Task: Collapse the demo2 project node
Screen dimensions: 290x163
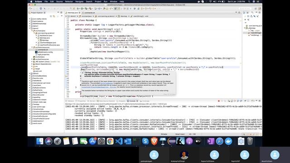Action: pyautogui.click(x=29, y=28)
